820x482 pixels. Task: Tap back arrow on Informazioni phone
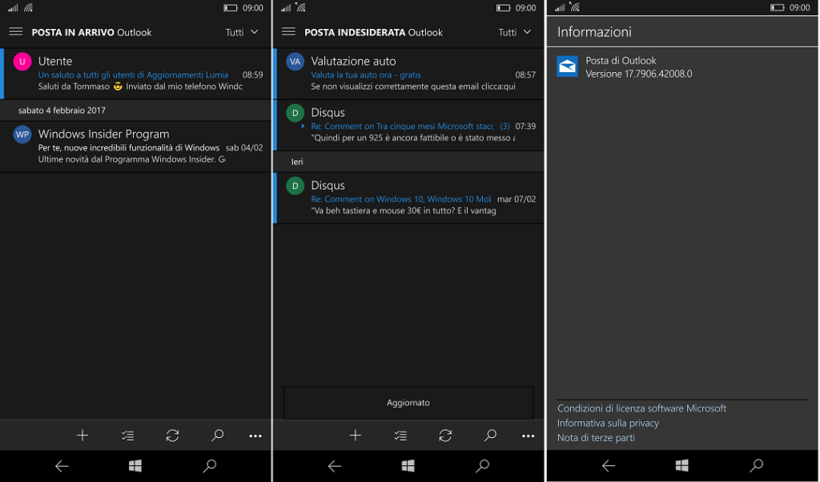pyautogui.click(x=609, y=466)
